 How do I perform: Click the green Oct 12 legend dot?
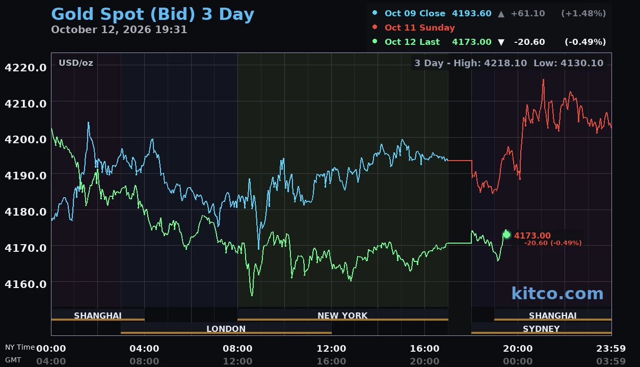[x=375, y=41]
